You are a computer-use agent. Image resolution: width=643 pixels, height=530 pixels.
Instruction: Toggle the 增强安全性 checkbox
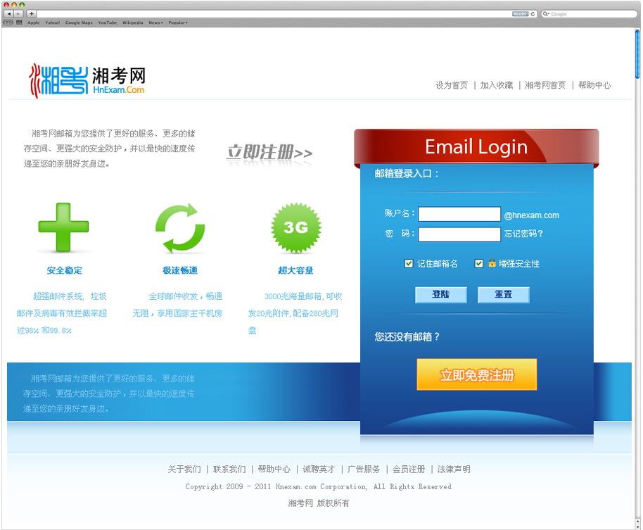point(479,264)
